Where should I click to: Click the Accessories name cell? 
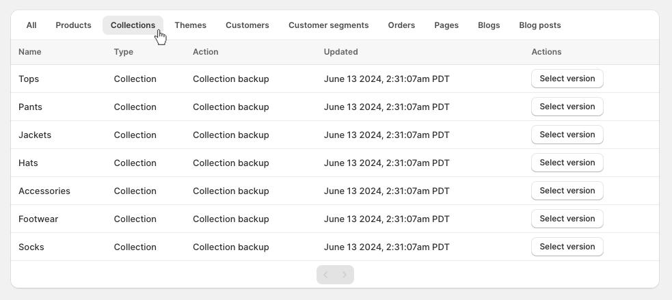click(x=44, y=191)
